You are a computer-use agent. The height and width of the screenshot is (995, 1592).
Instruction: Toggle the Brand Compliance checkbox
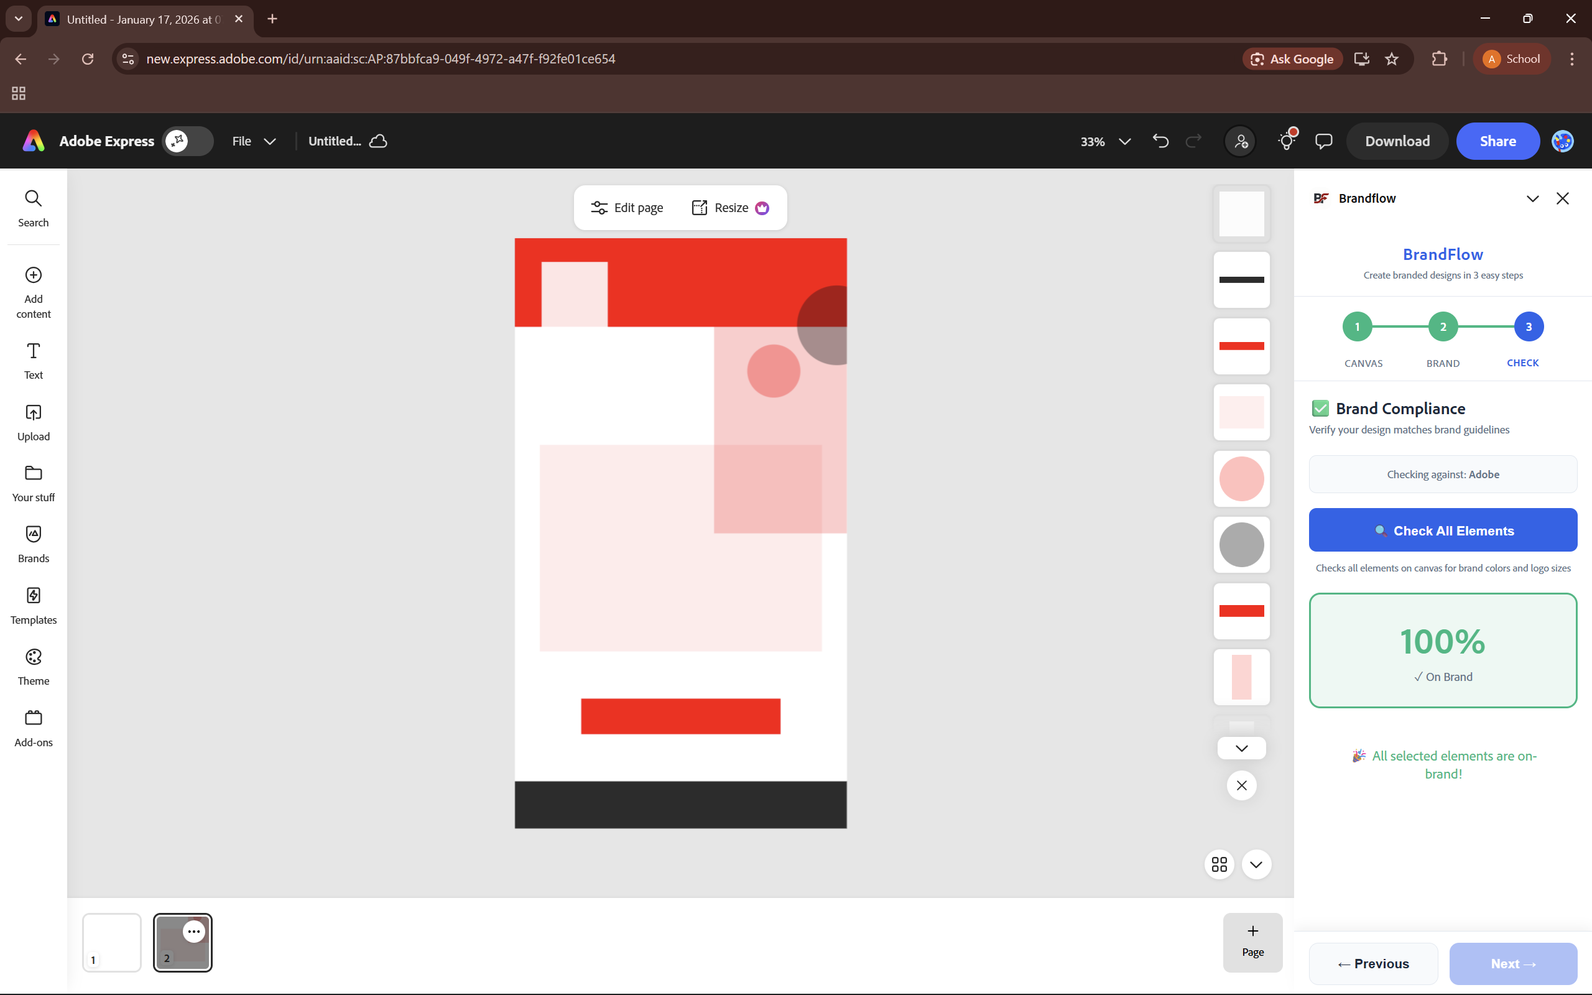pyautogui.click(x=1320, y=409)
